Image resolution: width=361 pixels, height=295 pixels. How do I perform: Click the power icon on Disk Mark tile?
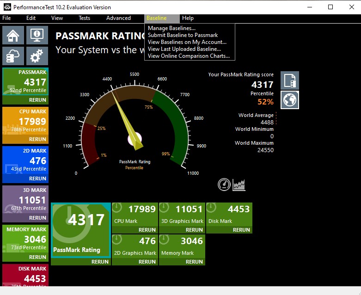pos(211,208)
